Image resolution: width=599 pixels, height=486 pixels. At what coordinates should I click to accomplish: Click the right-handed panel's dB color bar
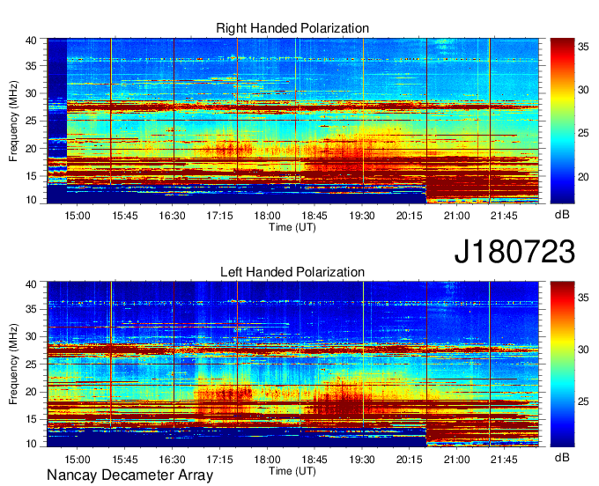[562, 121]
